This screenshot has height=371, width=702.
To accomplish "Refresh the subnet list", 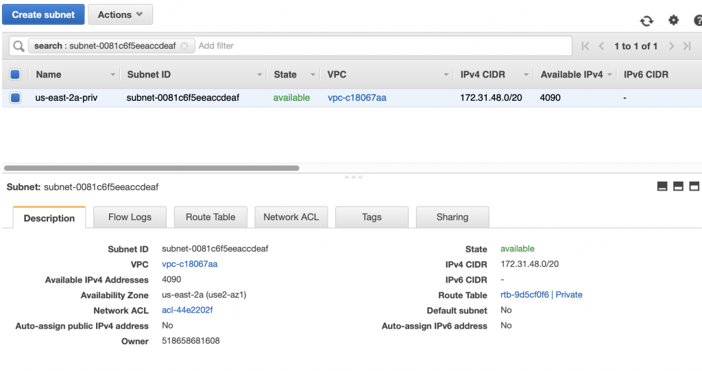I will click(646, 21).
